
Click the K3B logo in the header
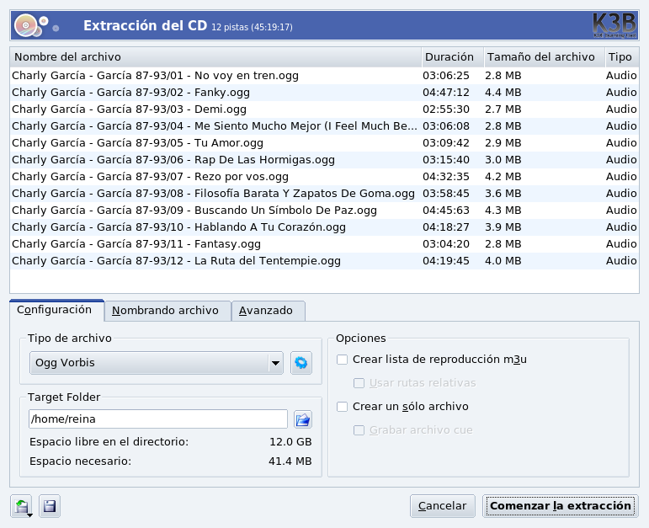(x=614, y=25)
